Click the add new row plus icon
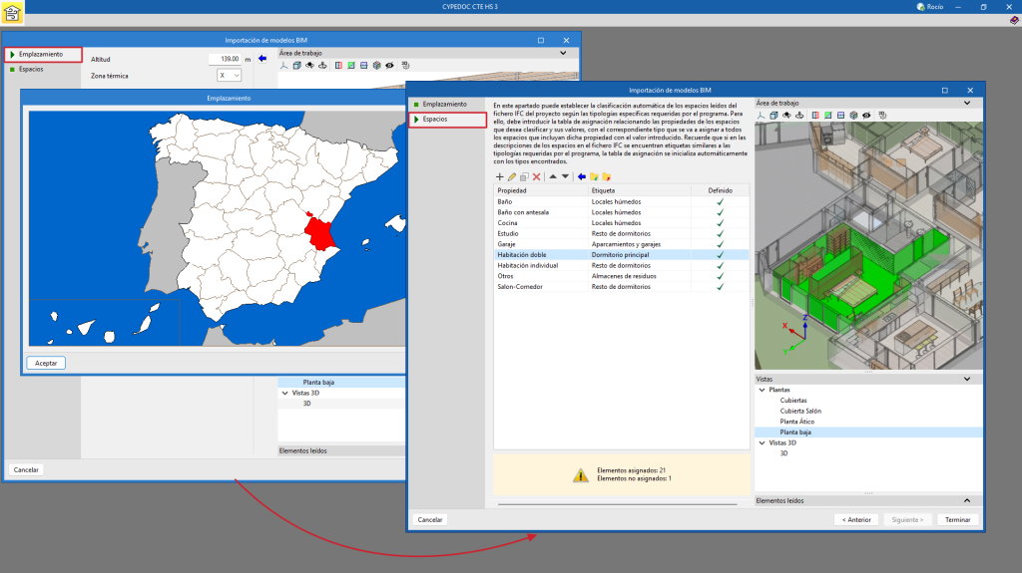 click(x=500, y=176)
